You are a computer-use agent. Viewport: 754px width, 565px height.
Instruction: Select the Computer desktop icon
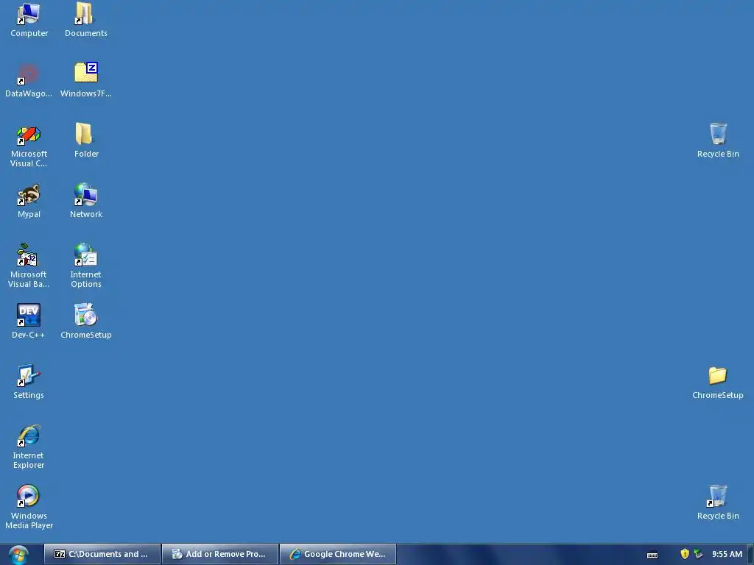29,20
